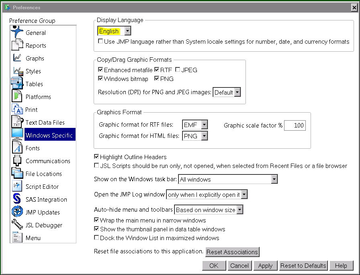
Task: Open Help for preferences
Action: coord(341,266)
